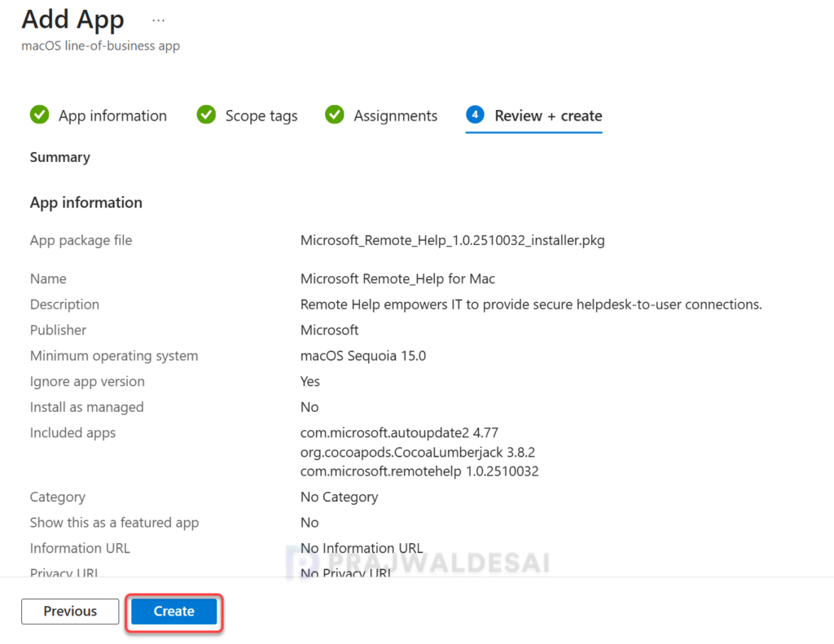This screenshot has height=644, width=834.
Task: Click the Minimum operating system label
Action: [114, 356]
